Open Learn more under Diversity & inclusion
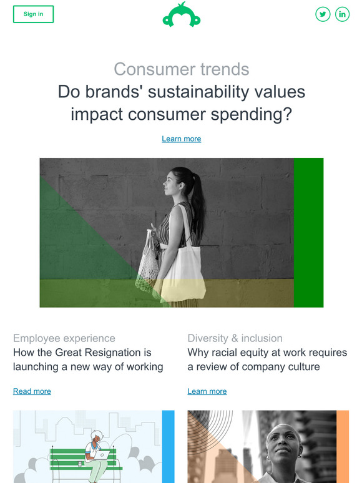Screen dimensions: 362x483 207,391
